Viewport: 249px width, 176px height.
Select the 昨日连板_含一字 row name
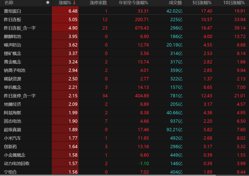20,28
